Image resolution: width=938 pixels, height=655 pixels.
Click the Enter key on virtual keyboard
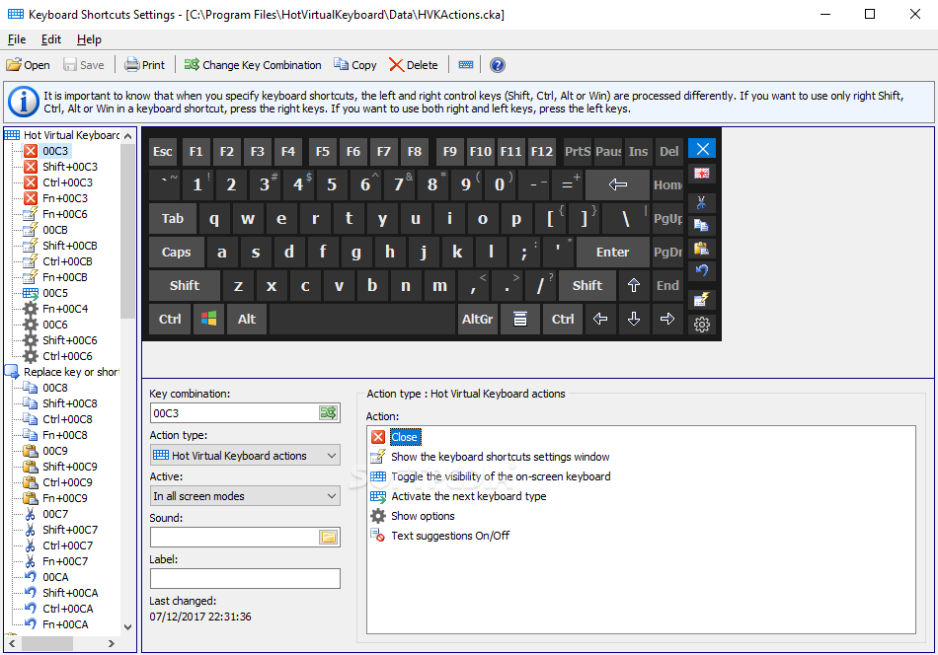612,253
